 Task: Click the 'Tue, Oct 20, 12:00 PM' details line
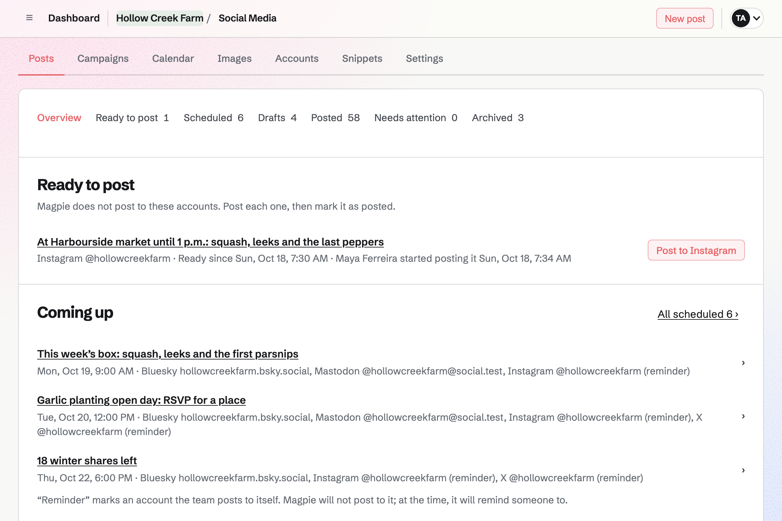[370, 424]
